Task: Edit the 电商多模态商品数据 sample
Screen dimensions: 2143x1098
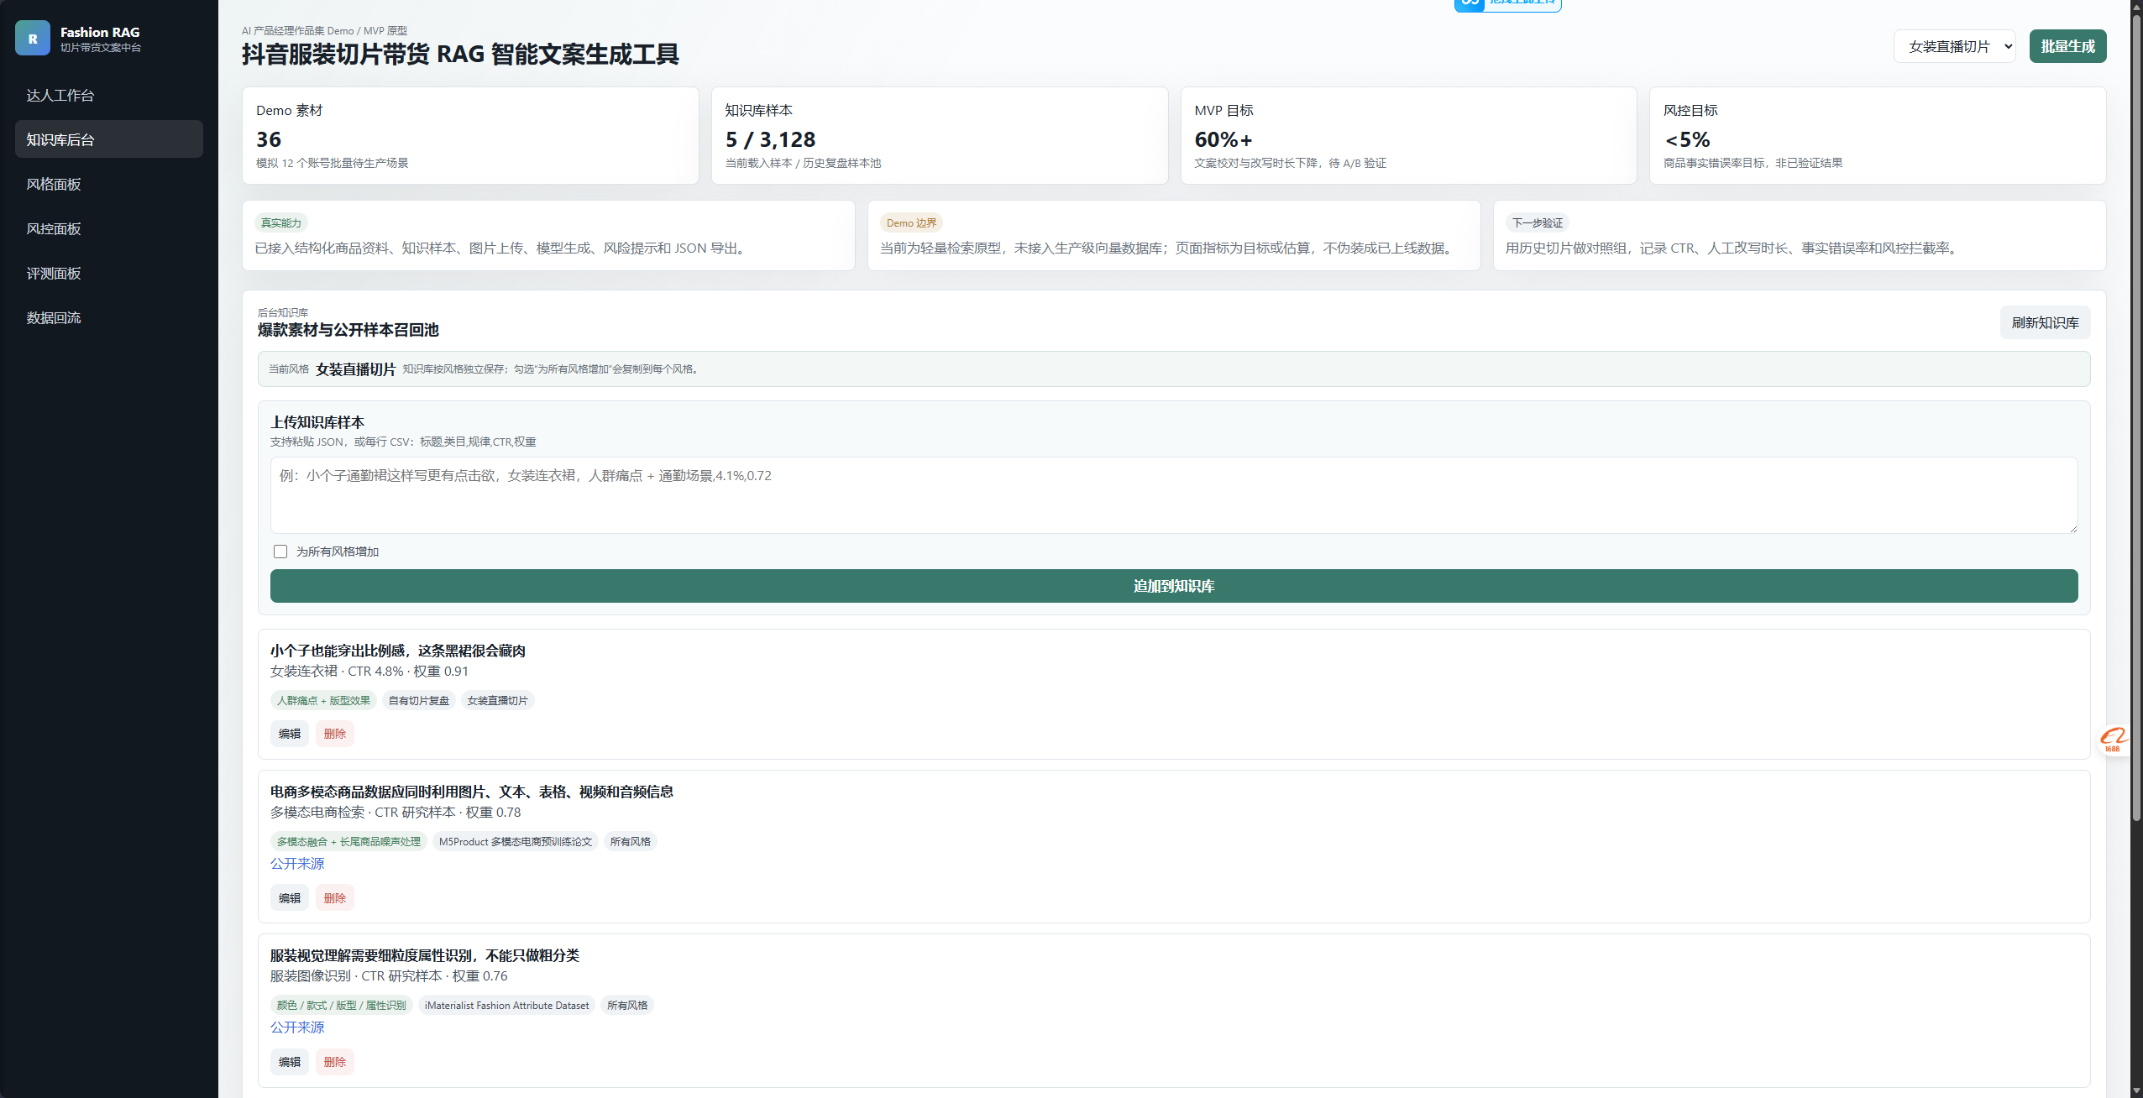Action: tap(290, 898)
